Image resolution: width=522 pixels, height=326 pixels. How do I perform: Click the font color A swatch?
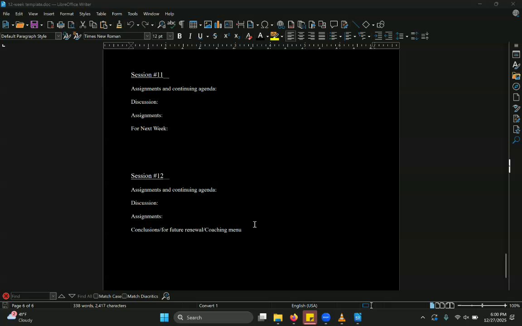261,36
